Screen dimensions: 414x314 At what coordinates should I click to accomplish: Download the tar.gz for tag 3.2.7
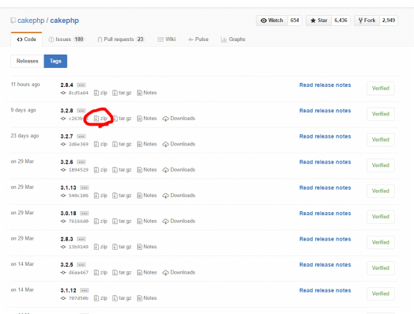122,144
